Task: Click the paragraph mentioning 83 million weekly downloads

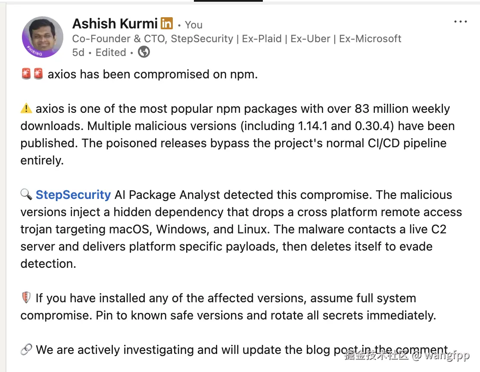Action: point(237,134)
